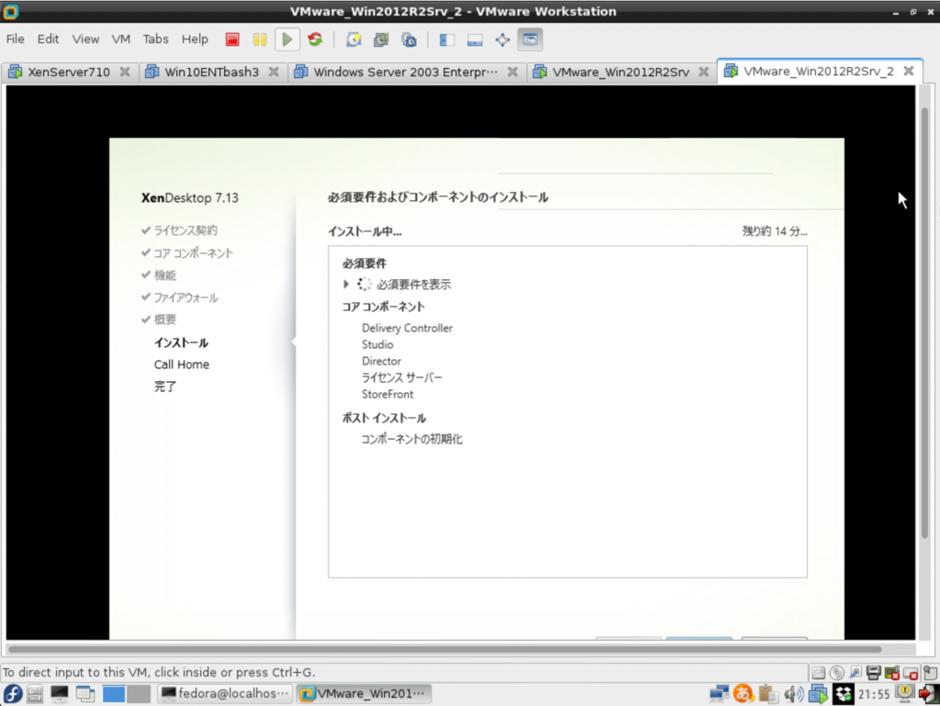Click the VMware_Win201 taskbar button
940x706 pixels.
(364, 694)
